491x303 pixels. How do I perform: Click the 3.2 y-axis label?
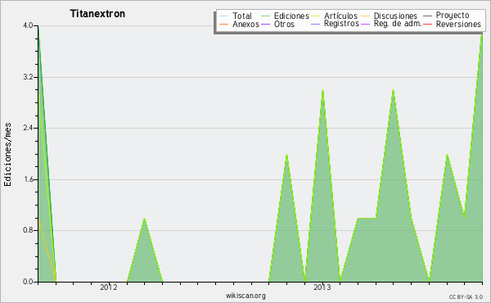click(x=28, y=77)
